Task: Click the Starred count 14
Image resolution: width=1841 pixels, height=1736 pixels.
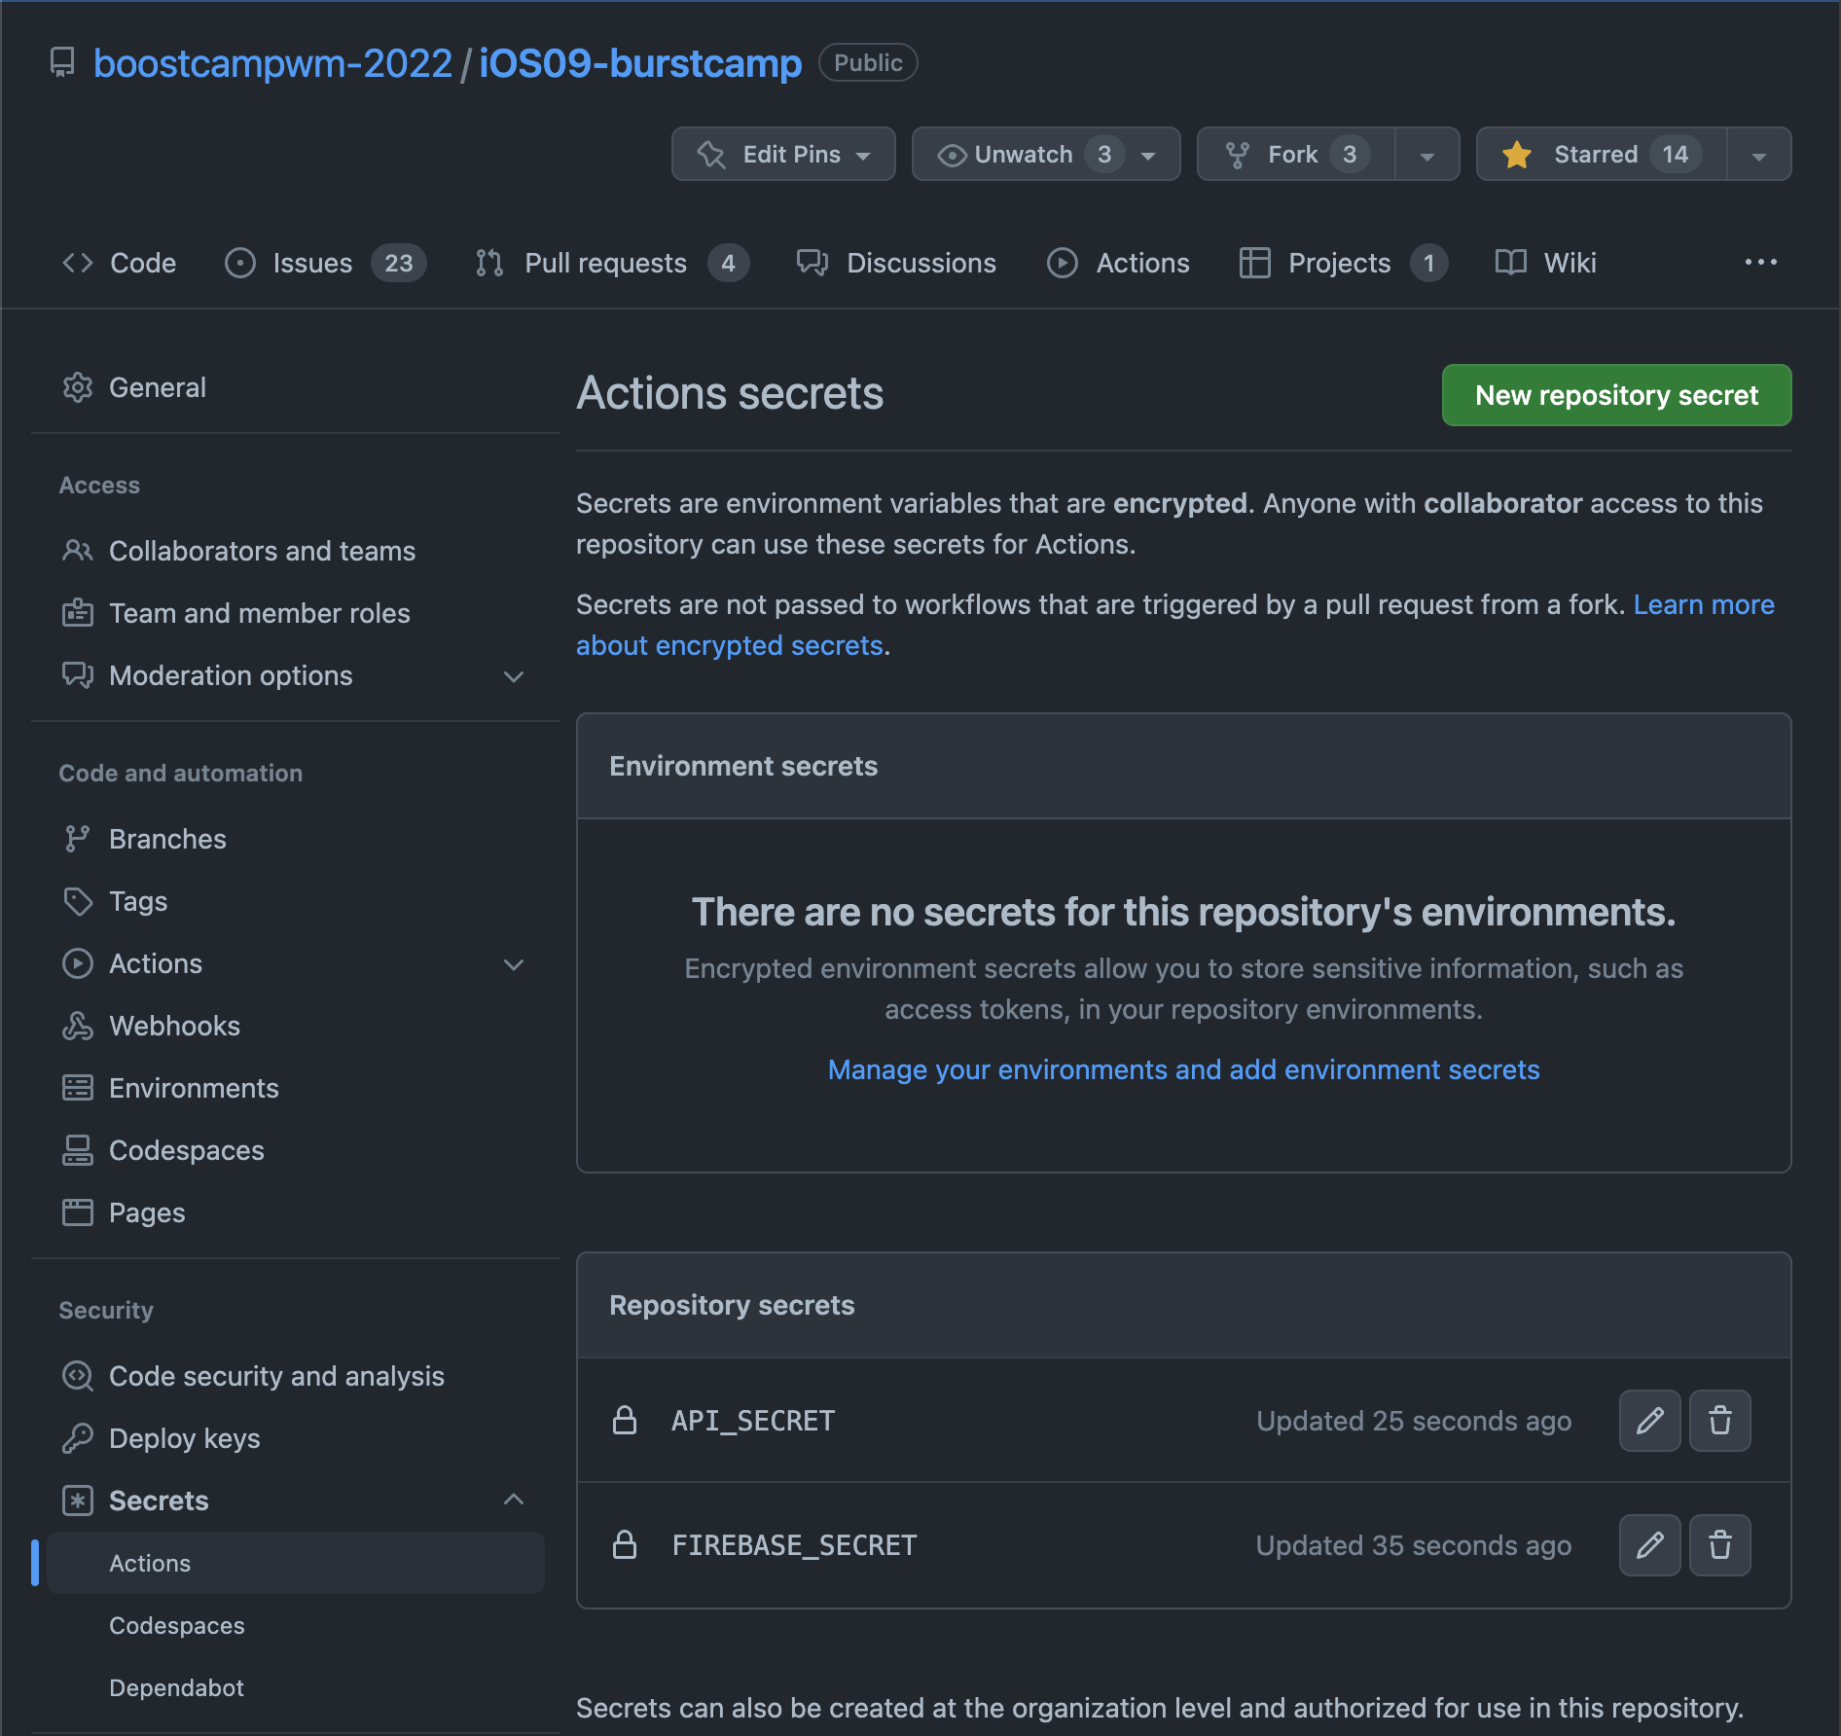Action: [x=1675, y=154]
